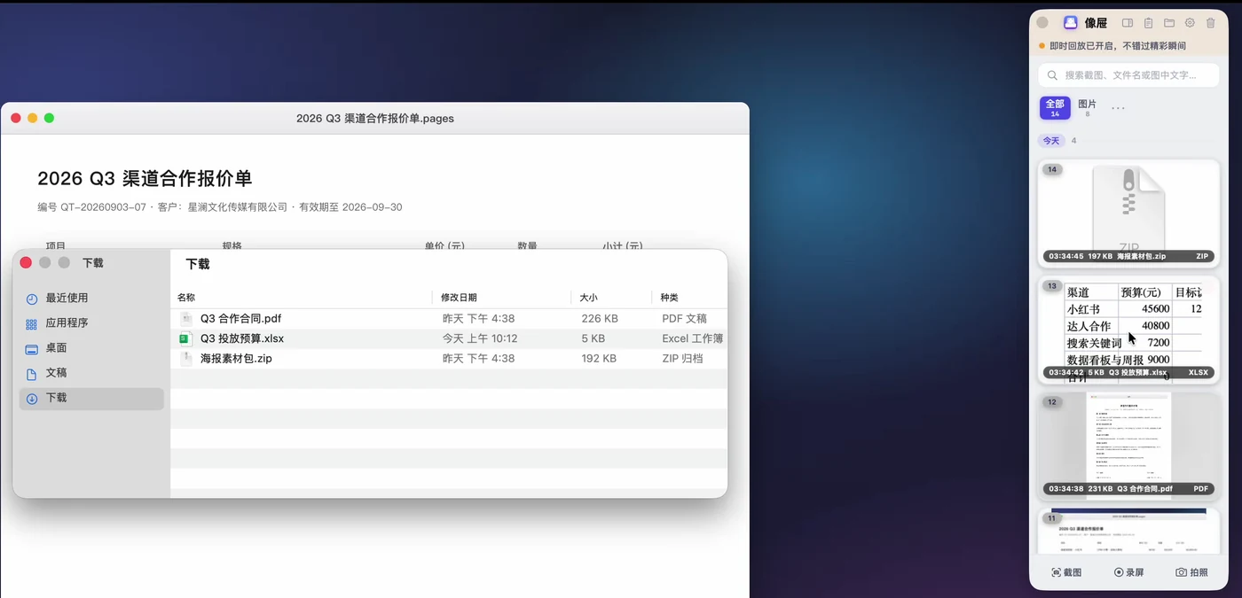Select 最近使用 in Finder sidebar
Viewport: 1242px width, 598px height.
91,299
